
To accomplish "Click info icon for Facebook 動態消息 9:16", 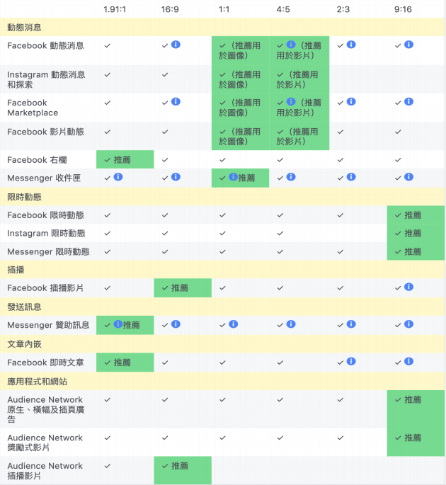I will pyautogui.click(x=408, y=45).
